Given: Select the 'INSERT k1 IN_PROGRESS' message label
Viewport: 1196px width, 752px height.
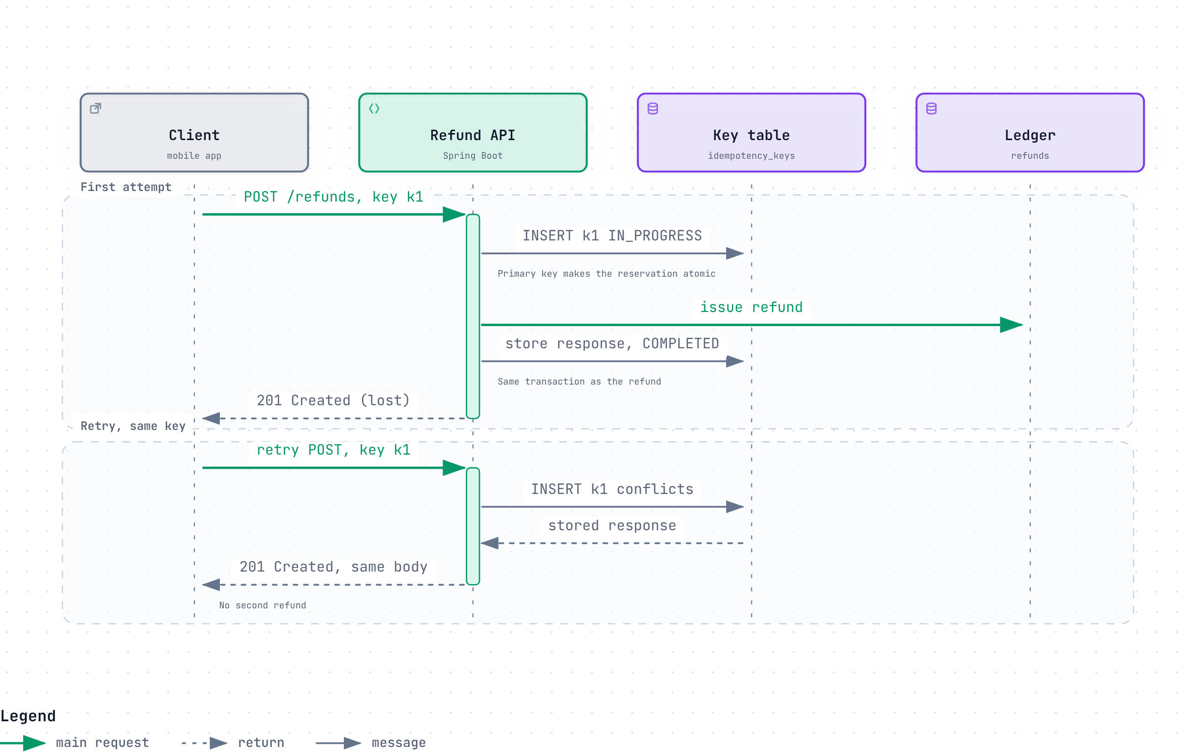Looking at the screenshot, I should click(x=612, y=235).
